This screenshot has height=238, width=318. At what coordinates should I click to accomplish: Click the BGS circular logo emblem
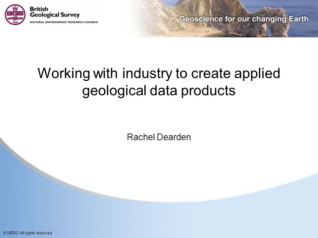[x=15, y=15]
